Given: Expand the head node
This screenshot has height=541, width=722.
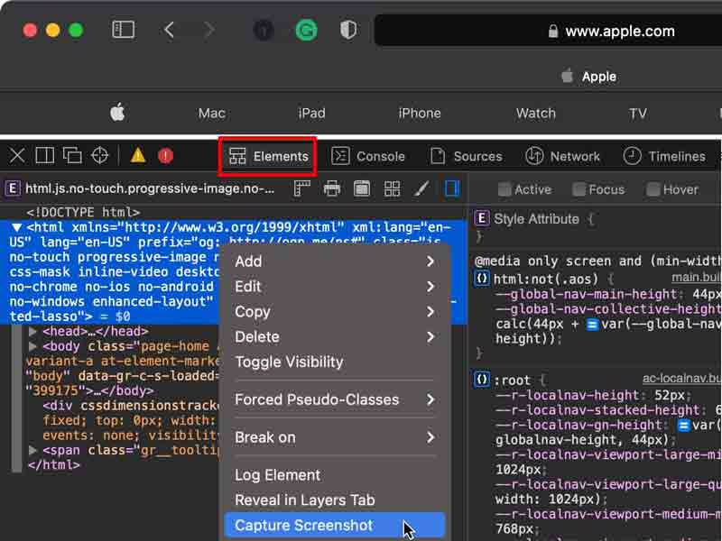Looking at the screenshot, I should point(32,331).
